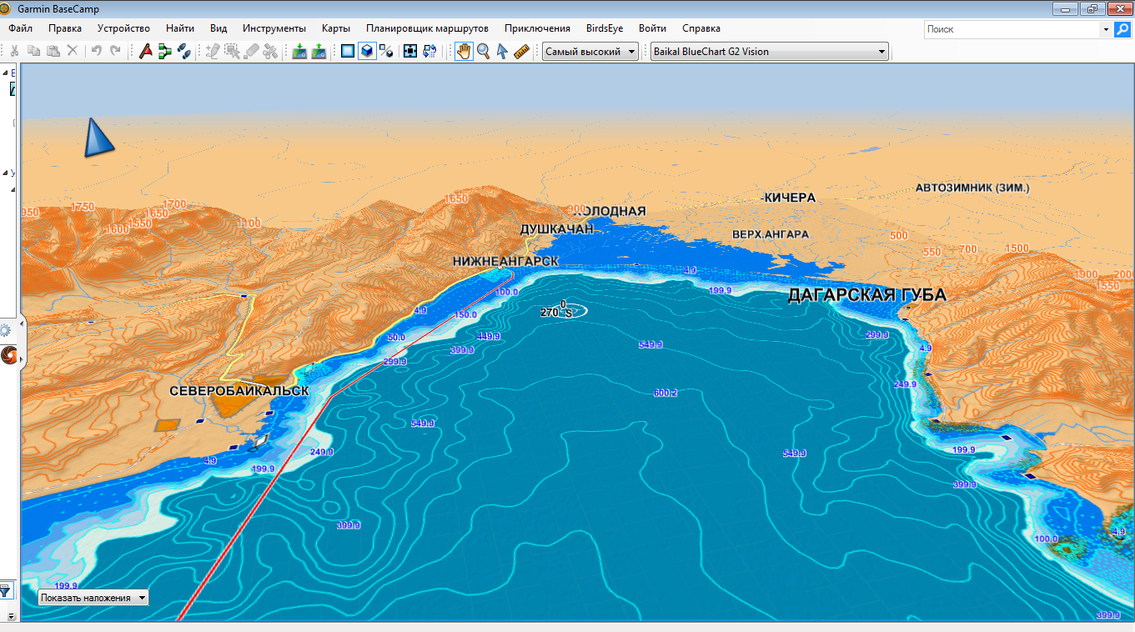Open the 'Показать наложения' overlays dropdown

pos(93,598)
